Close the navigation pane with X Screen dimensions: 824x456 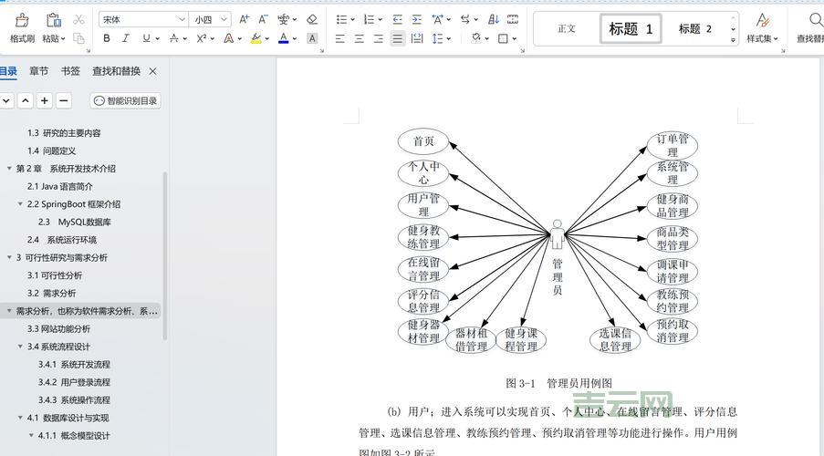coord(153,71)
